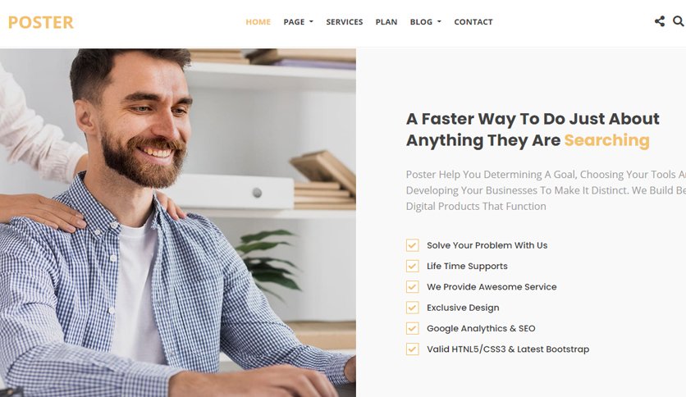686x397 pixels.
Task: Click the photo of the smiling bearded man
Action: click(x=177, y=222)
